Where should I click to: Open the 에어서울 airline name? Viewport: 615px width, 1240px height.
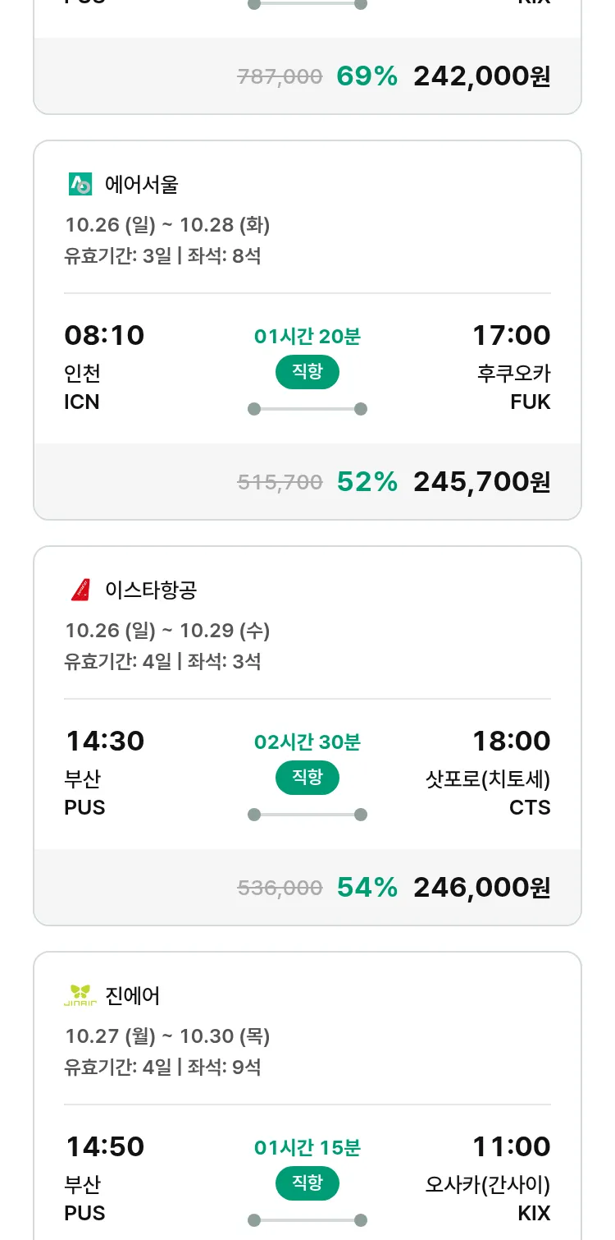pyautogui.click(x=142, y=185)
